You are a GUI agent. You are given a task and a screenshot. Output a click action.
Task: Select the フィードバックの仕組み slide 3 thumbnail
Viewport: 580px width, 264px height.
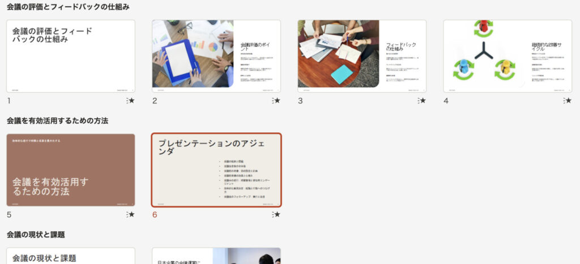coord(362,56)
